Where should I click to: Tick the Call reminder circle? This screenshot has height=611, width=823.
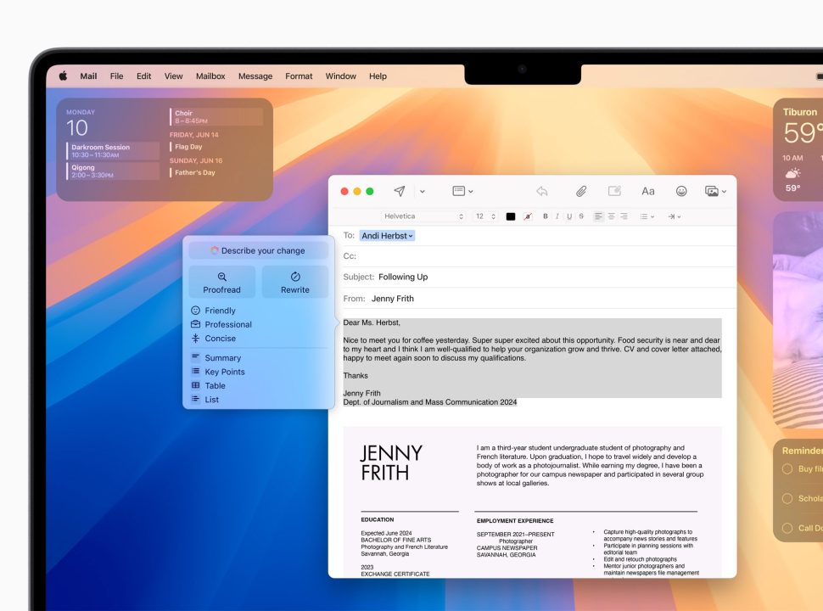point(787,528)
